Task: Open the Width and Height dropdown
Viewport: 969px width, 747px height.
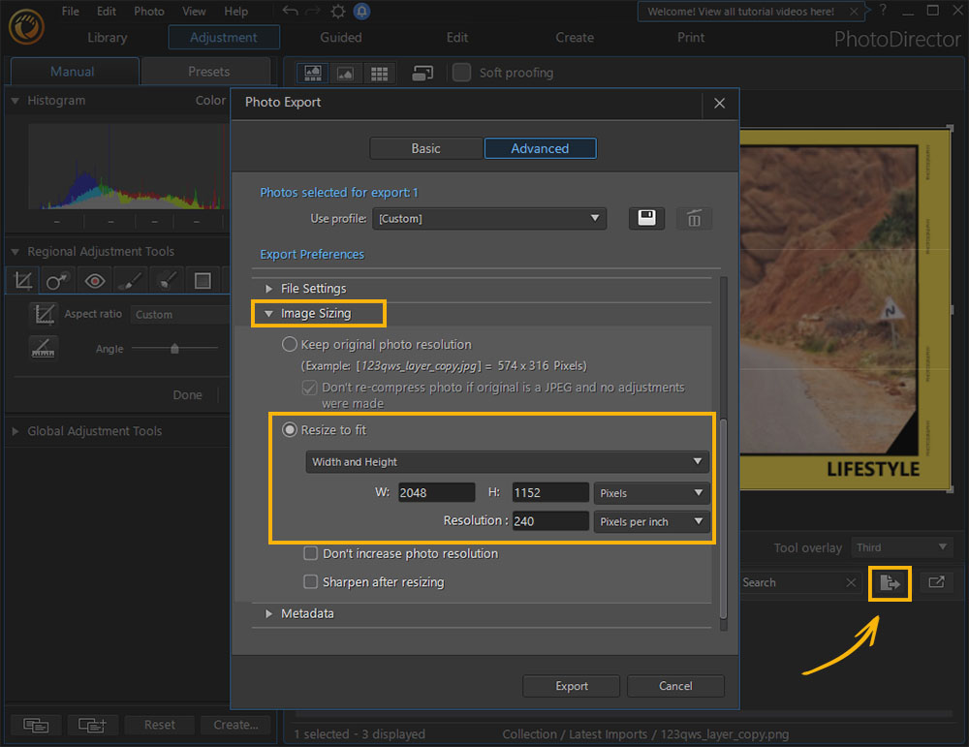Action: point(506,462)
